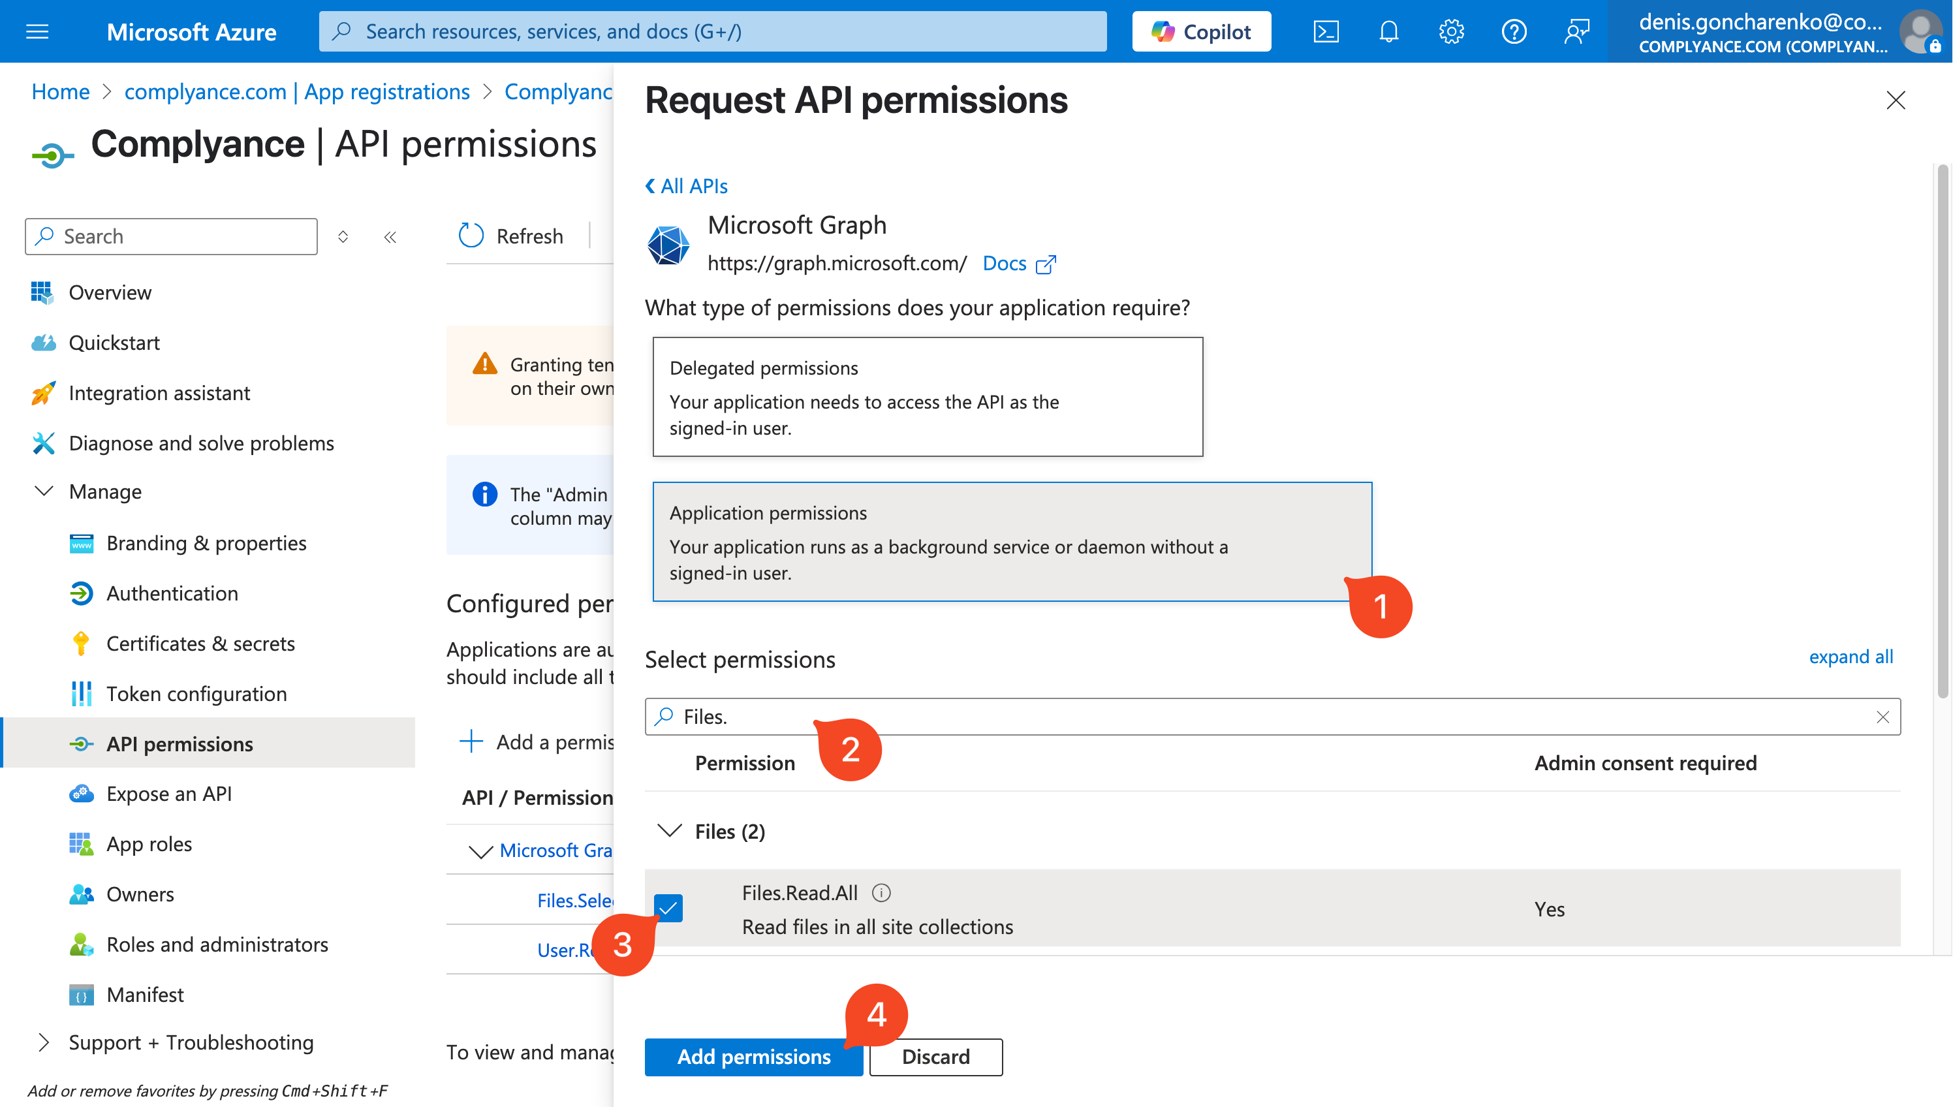The image size is (1953, 1107).
Task: Open Integration assistant
Action: [x=159, y=392]
